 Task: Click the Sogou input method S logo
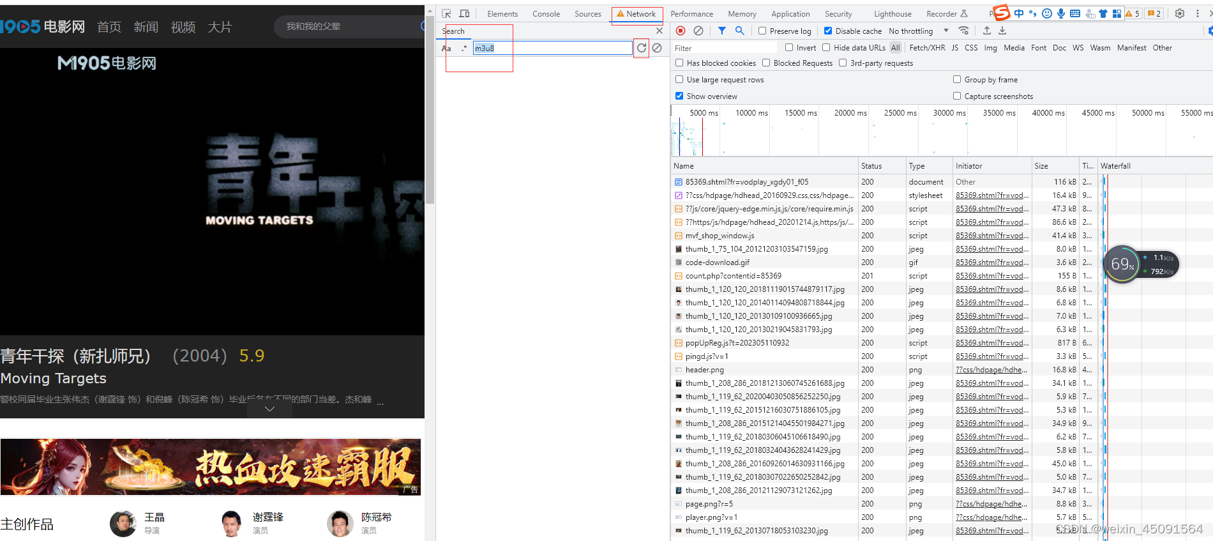[x=1002, y=13]
